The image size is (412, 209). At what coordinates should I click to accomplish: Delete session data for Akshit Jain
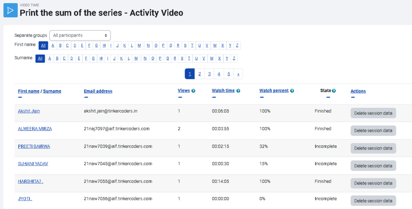click(373, 113)
